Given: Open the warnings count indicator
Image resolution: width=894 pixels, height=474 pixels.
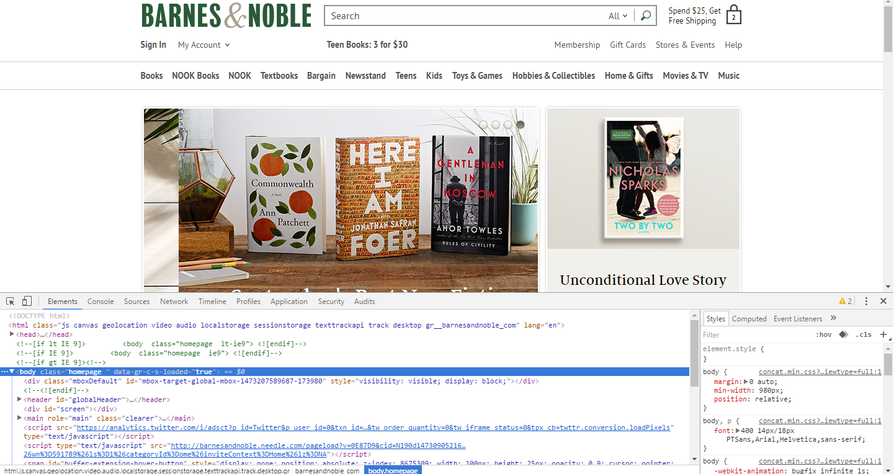Looking at the screenshot, I should coord(846,301).
